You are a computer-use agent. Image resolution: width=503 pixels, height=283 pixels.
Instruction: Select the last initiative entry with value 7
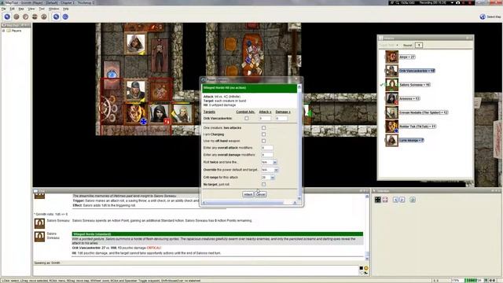pos(404,140)
